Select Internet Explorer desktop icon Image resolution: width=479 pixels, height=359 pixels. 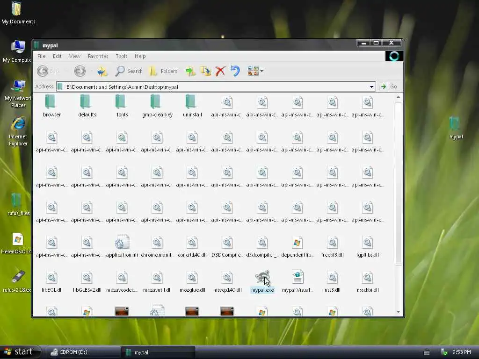point(18,131)
